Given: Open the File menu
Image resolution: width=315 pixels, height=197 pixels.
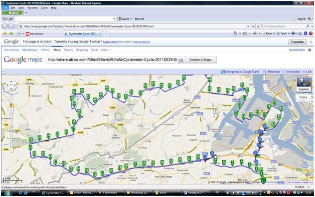Looking at the screenshot, I should pyautogui.click(x=5, y=8).
